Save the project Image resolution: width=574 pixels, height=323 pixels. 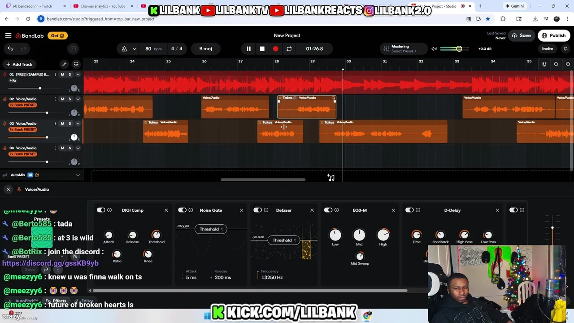tap(521, 35)
